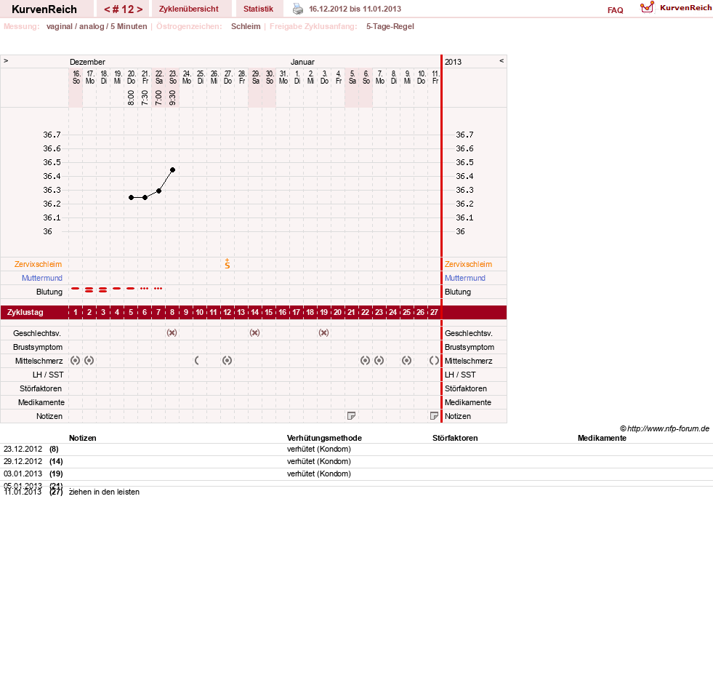
Task: Click the Mittelschmerz symbol on cycle day 12
Action: tap(227, 361)
